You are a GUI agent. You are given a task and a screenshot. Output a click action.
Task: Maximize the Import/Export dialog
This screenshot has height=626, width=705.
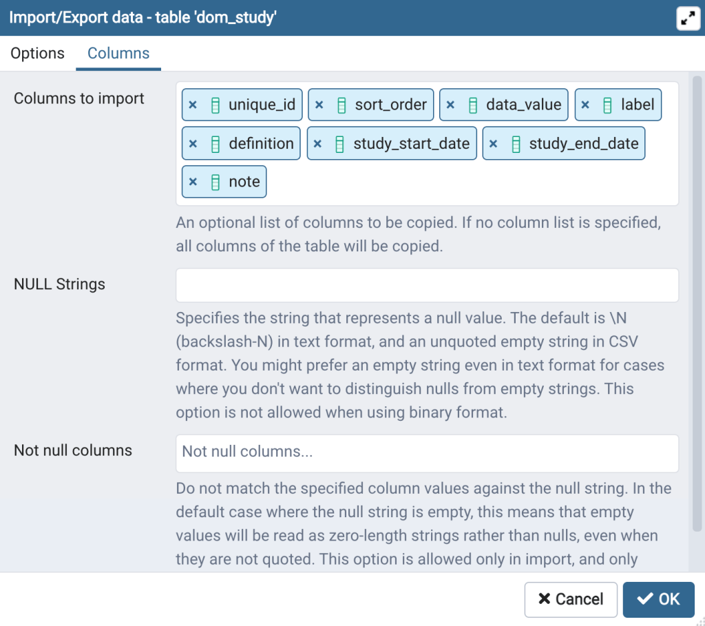688,19
